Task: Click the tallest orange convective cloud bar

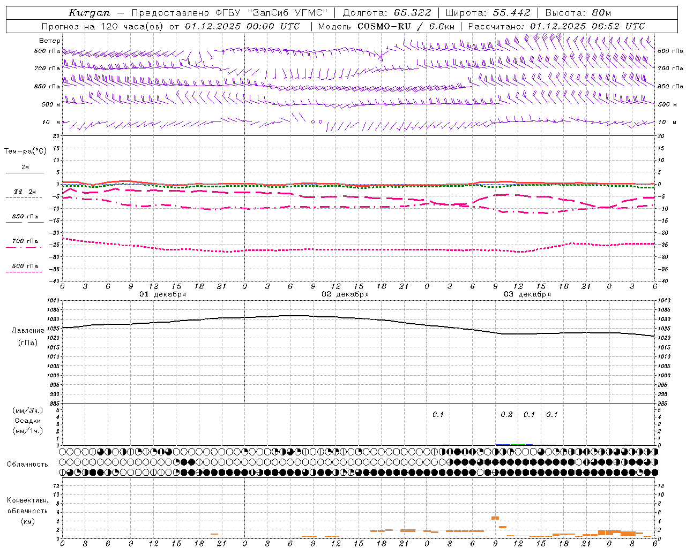Action: (x=495, y=518)
